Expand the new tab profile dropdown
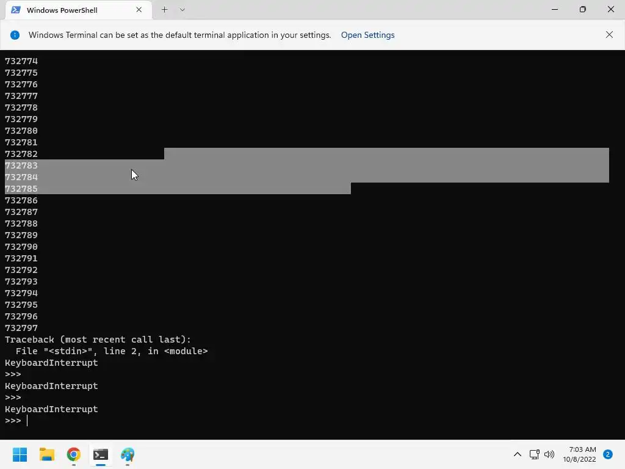Screen dimensions: 625x469 tap(182, 10)
